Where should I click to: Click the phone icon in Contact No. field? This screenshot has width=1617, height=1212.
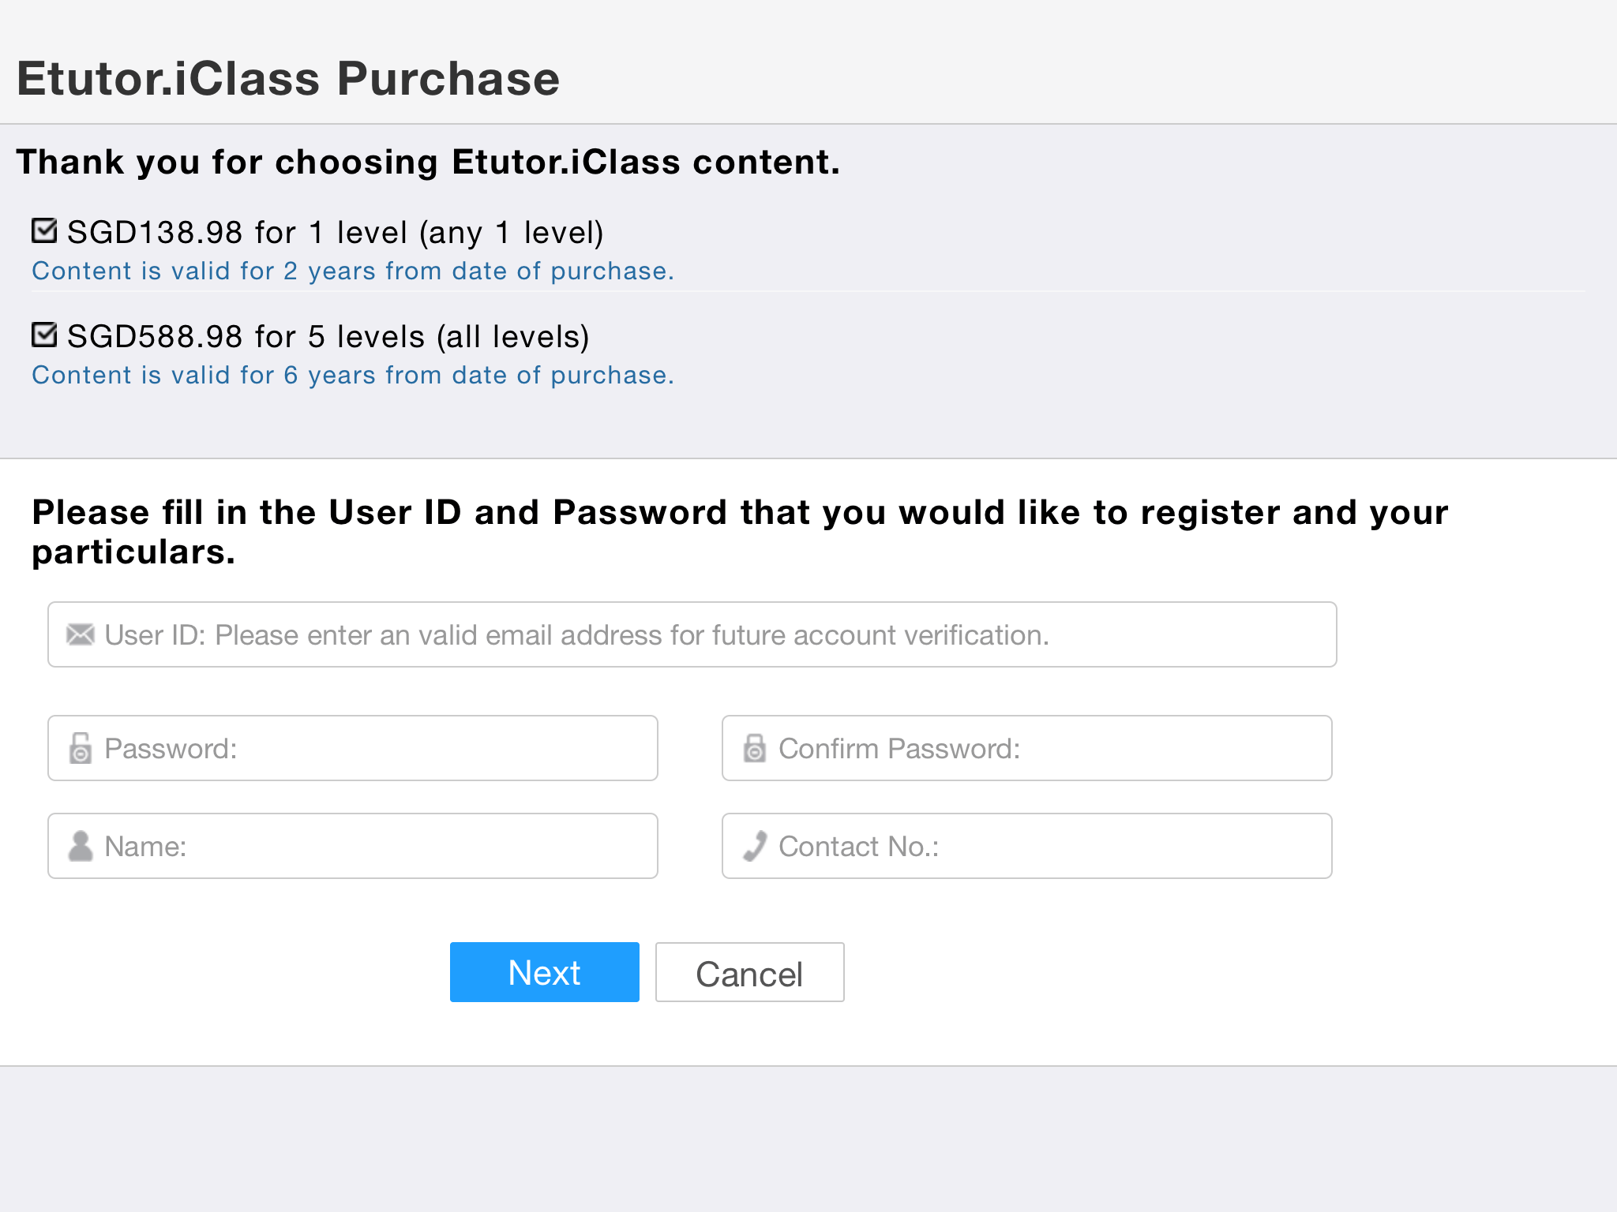(x=755, y=846)
